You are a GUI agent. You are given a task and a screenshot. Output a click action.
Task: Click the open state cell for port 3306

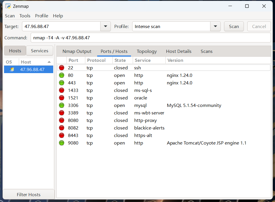(x=119, y=105)
